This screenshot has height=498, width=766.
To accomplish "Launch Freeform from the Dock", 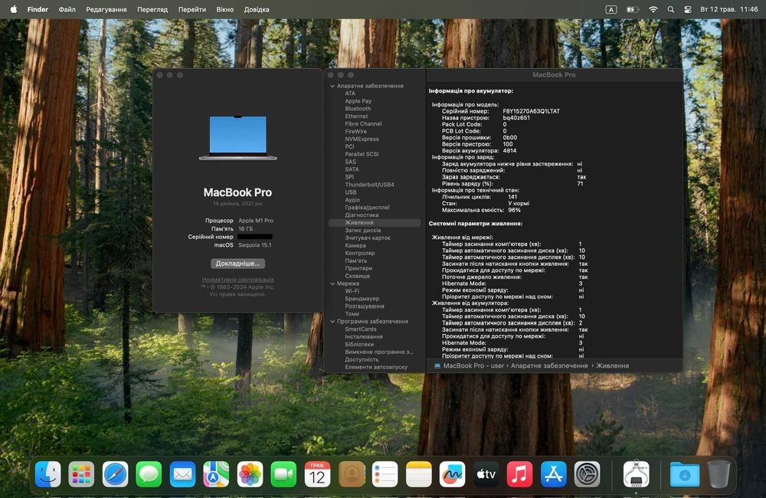I will click(x=453, y=473).
